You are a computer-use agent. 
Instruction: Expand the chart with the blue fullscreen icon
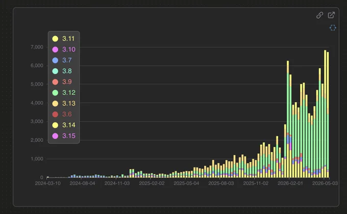pos(333,28)
